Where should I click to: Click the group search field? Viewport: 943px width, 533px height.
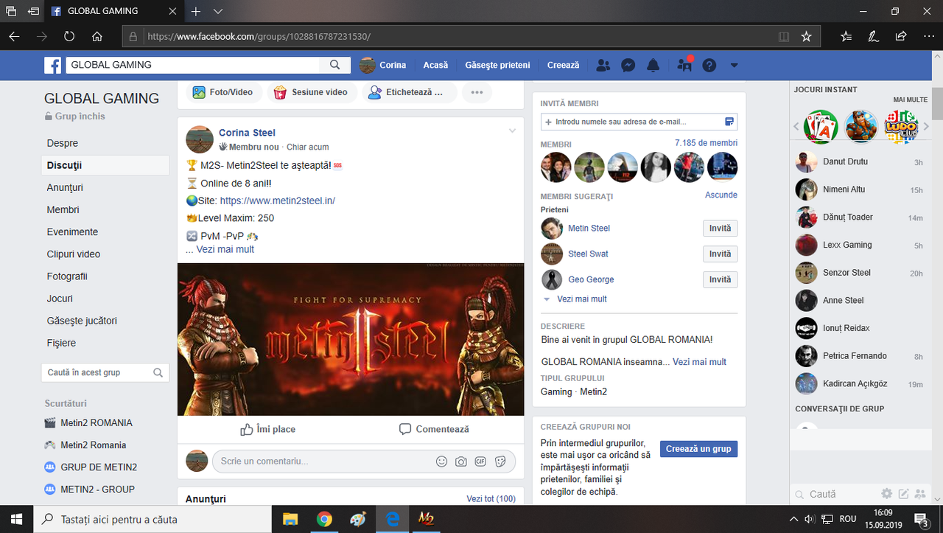[105, 372]
